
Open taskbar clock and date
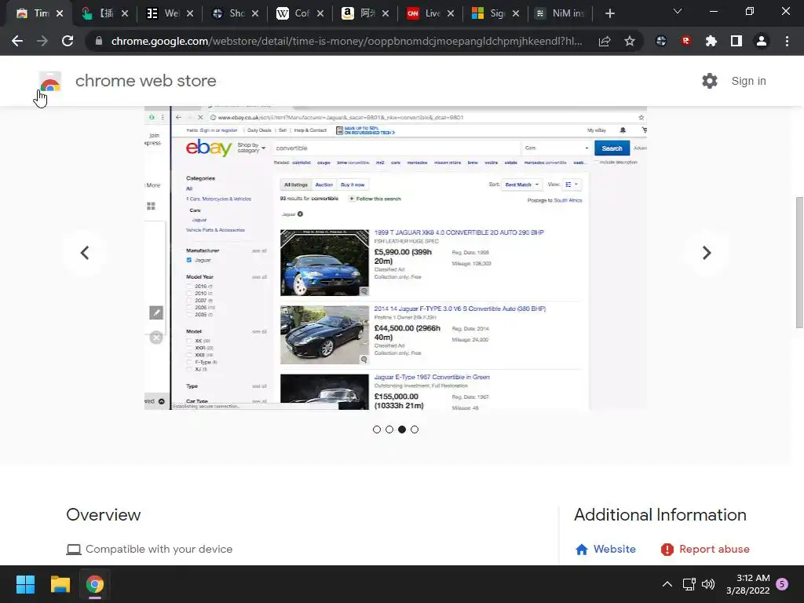[x=747, y=584]
